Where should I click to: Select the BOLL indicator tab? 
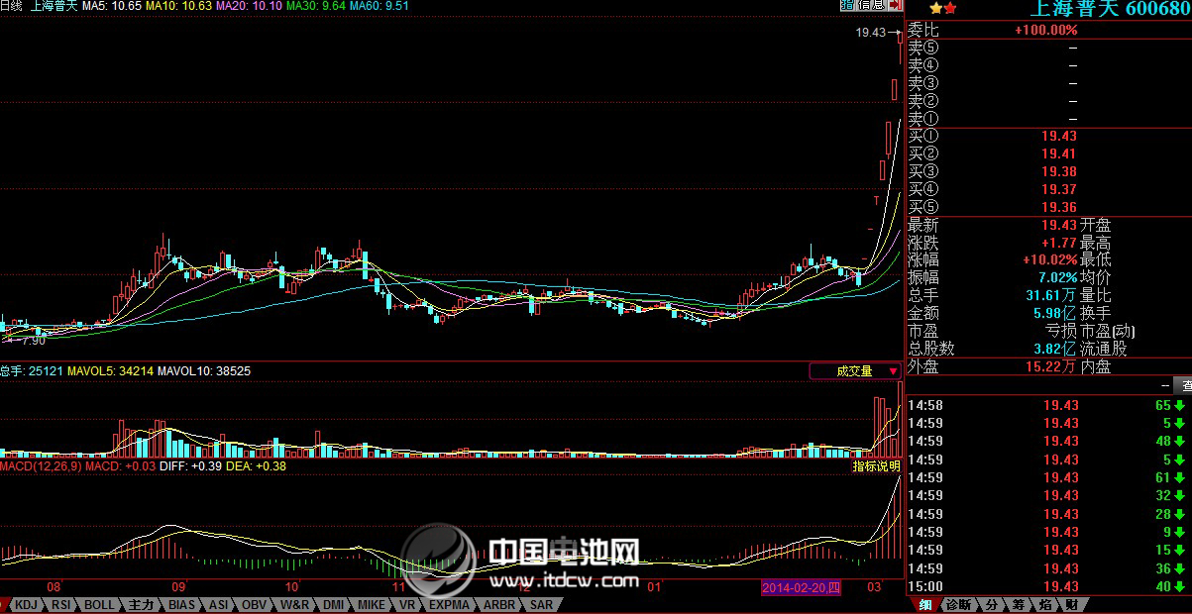[x=98, y=605]
